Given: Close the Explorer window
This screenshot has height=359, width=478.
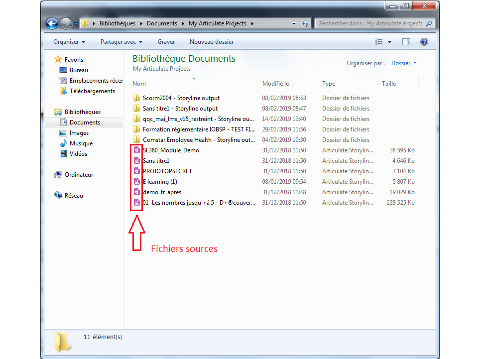Looking at the screenshot, I should pyautogui.click(x=424, y=6).
